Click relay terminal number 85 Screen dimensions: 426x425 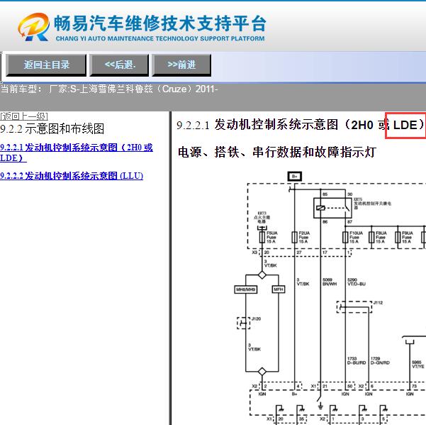325,194
